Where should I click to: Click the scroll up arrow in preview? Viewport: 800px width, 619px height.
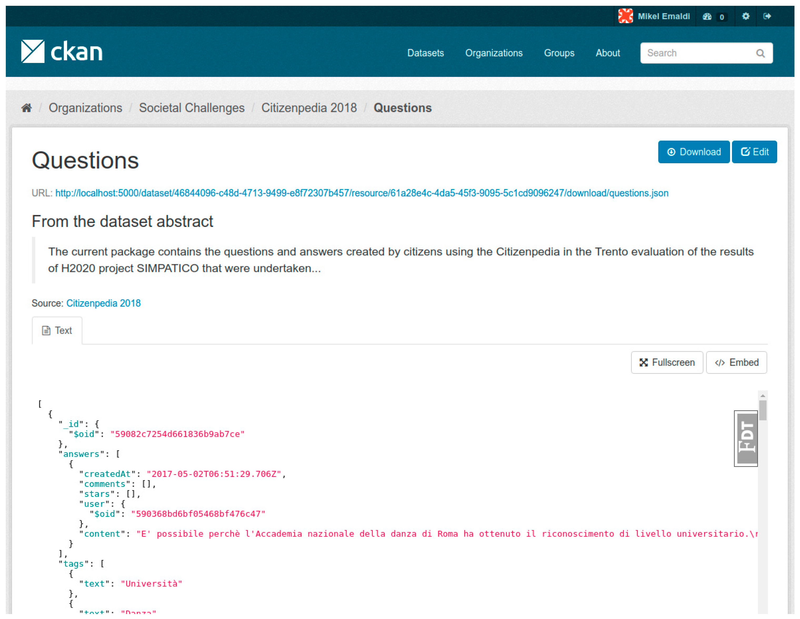coord(763,396)
